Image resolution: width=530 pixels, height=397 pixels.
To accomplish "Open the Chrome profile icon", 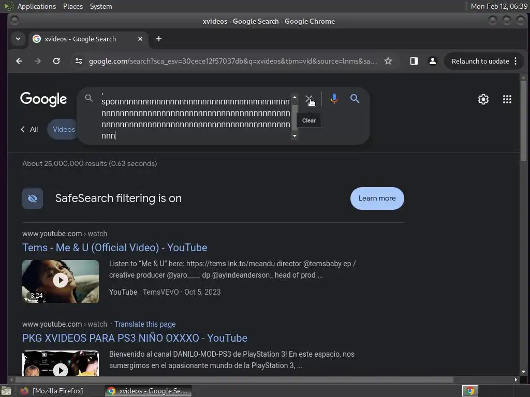I will tap(432, 61).
